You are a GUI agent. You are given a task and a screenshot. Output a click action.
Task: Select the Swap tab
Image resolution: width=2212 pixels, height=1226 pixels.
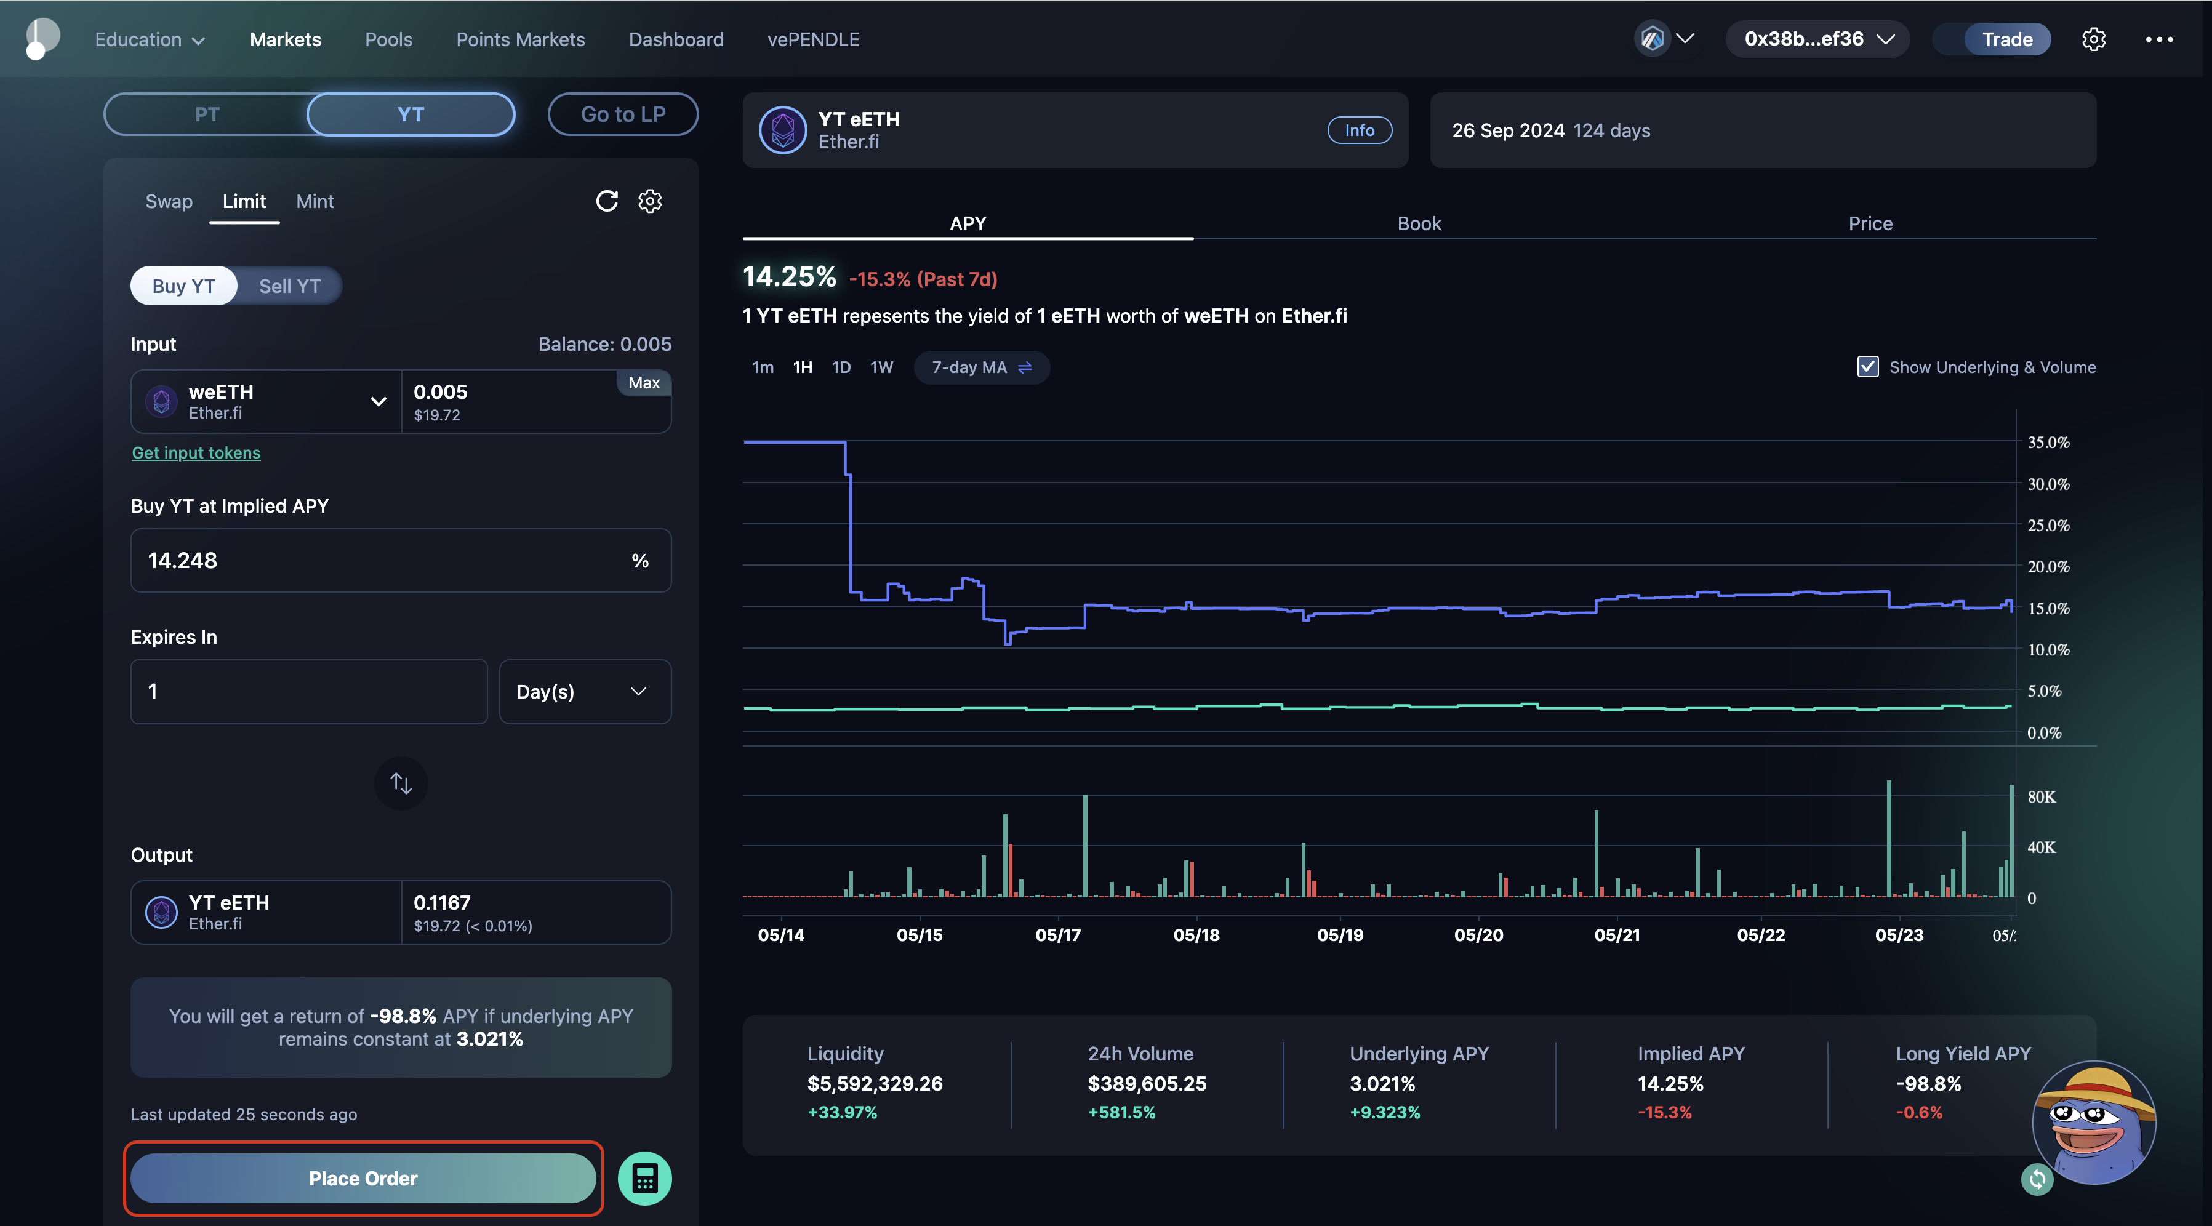[169, 201]
